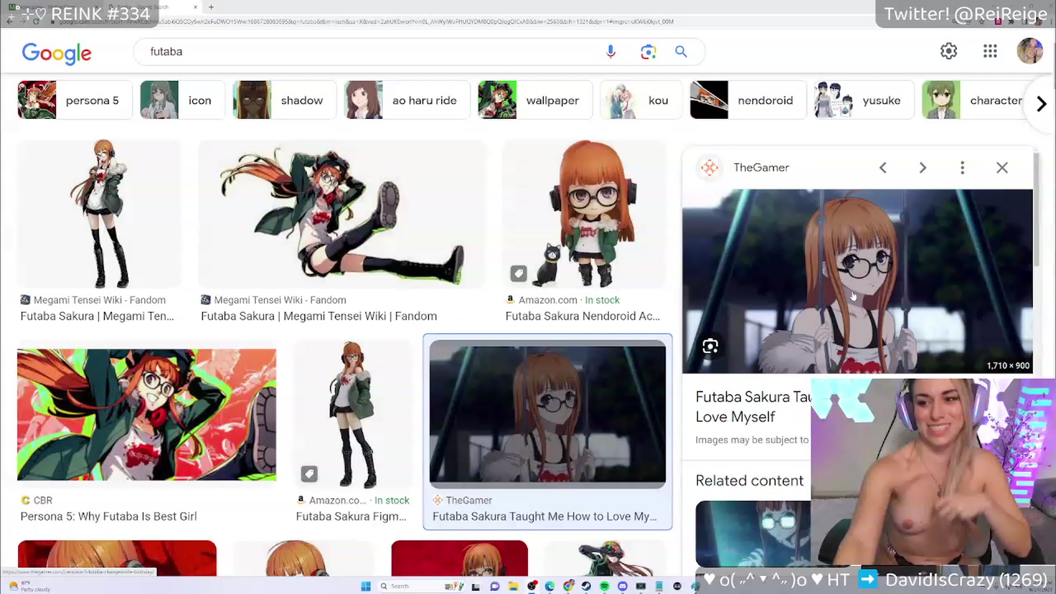The width and height of the screenshot is (1056, 594).
Task: Search inside the previewed image with Lens
Action: [x=710, y=346]
